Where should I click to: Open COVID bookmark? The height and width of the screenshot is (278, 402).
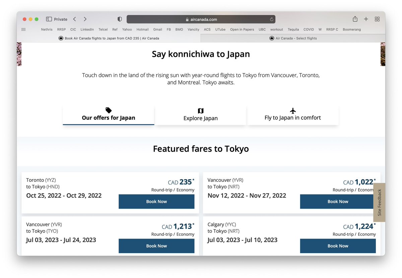click(x=309, y=30)
